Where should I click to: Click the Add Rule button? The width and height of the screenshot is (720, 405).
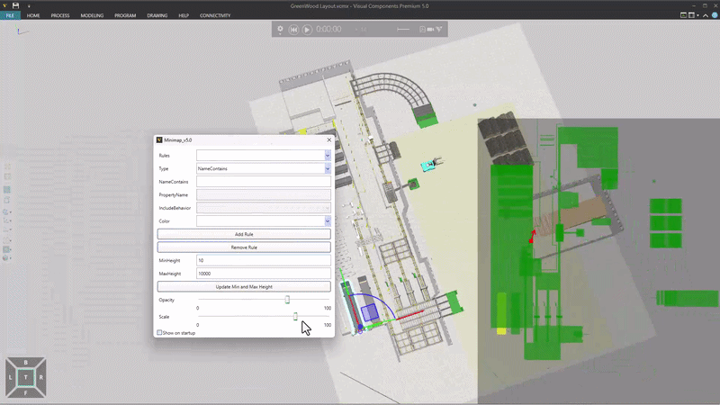pos(244,234)
